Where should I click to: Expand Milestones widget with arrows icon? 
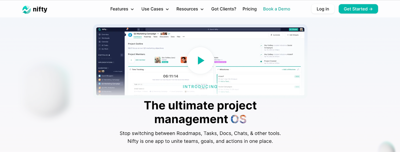298,70
